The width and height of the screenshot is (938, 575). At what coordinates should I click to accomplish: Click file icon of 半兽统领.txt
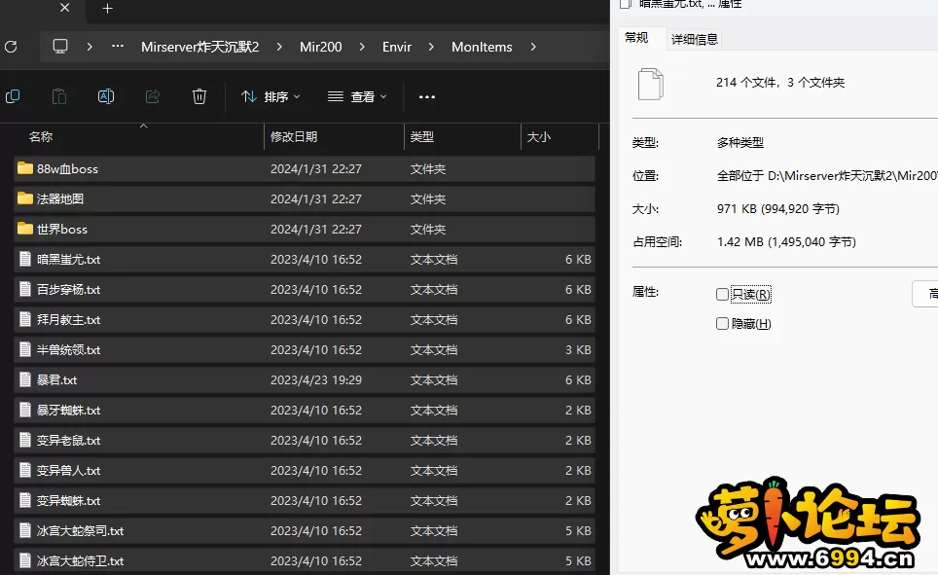25,349
